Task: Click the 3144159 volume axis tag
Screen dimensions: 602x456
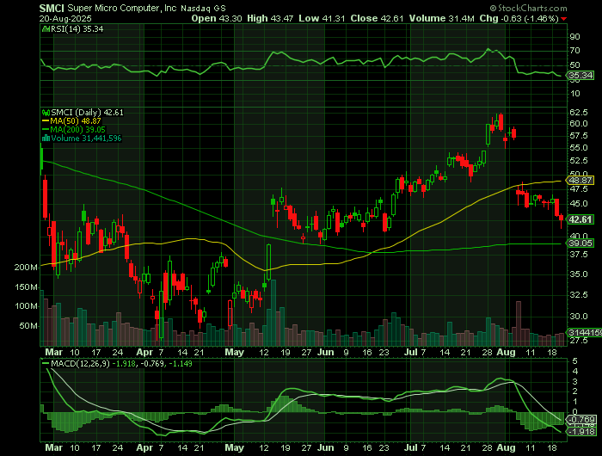Action: click(x=585, y=333)
